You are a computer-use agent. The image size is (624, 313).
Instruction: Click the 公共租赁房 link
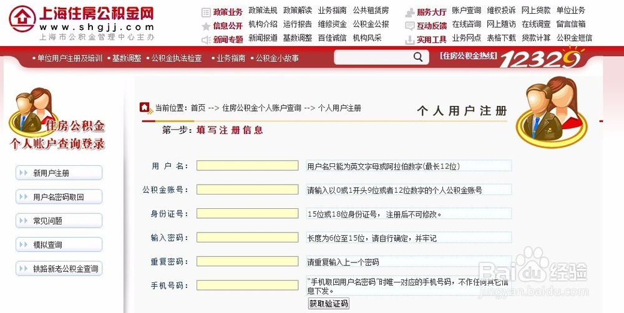(x=371, y=11)
